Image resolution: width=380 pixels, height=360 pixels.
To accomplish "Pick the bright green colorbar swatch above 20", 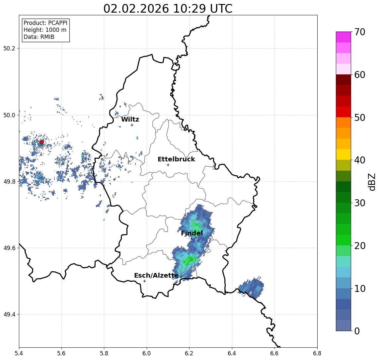I will (x=343, y=240).
